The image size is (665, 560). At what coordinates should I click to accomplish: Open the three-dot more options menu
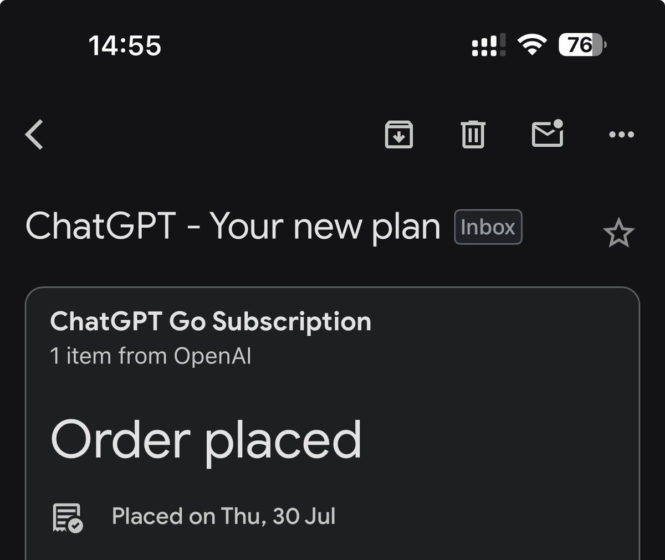tap(621, 135)
